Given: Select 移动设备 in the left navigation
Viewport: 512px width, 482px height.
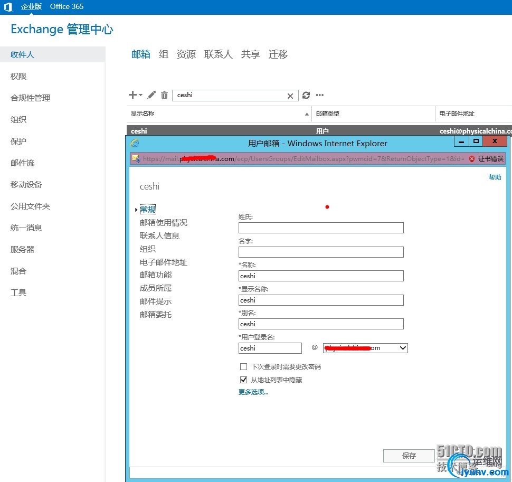Looking at the screenshot, I should pyautogui.click(x=26, y=184).
